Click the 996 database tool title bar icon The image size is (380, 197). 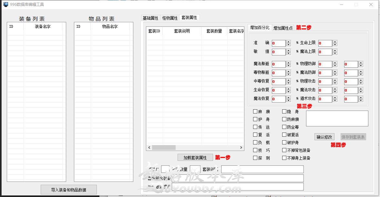(x=5, y=5)
